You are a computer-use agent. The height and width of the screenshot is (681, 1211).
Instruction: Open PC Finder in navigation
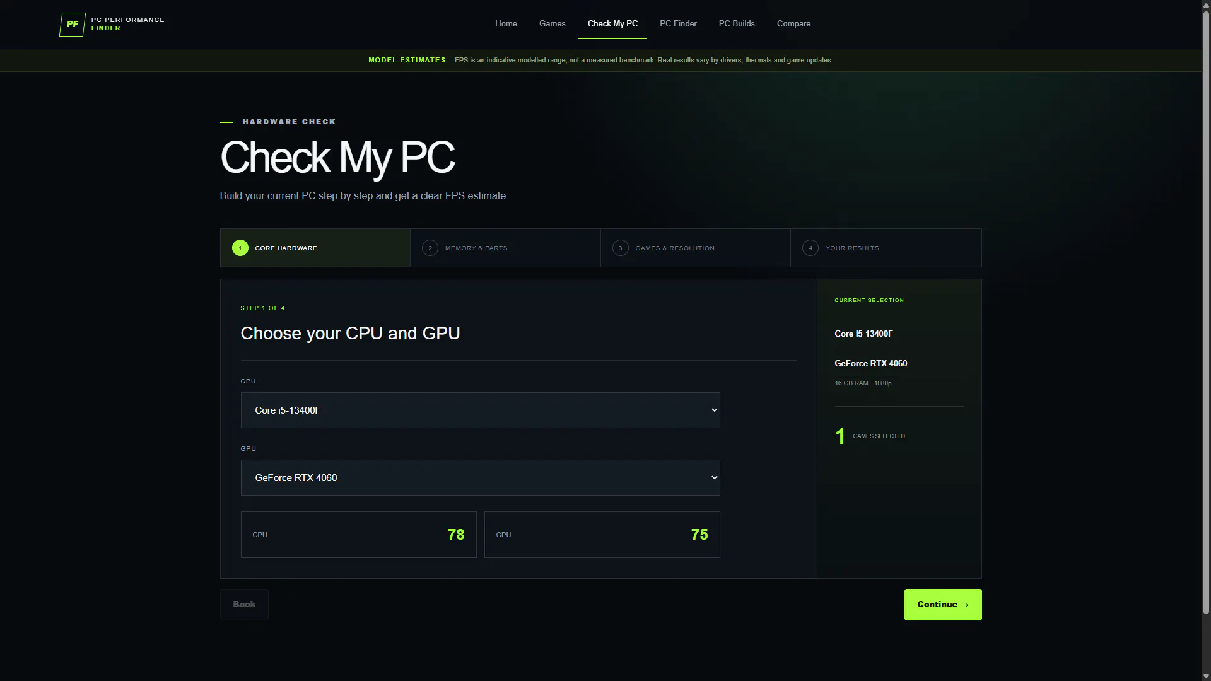coord(678,24)
